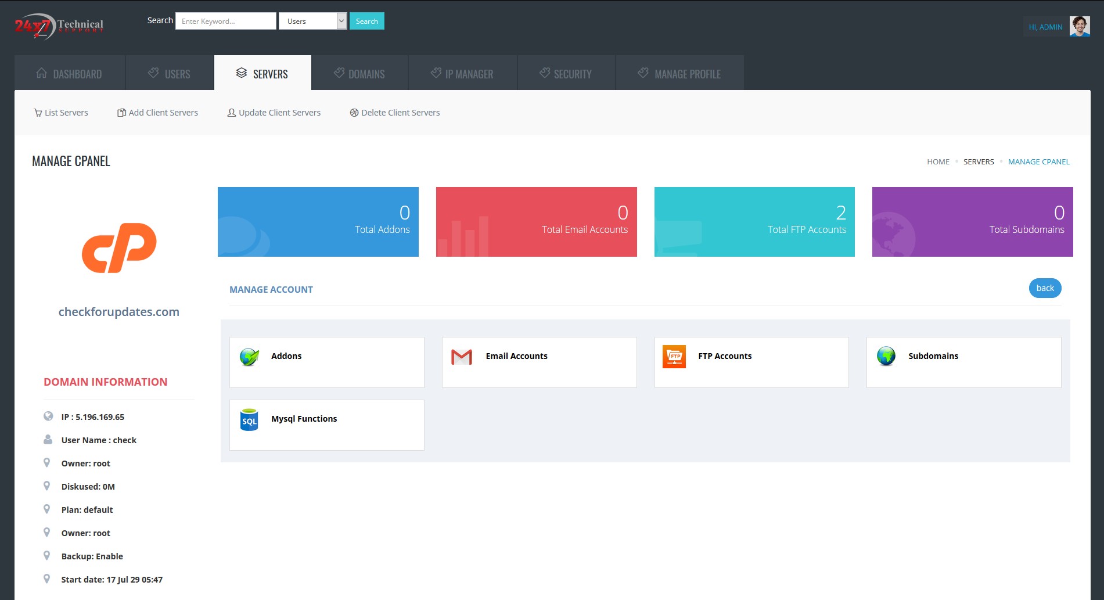Click the Addons globe icon
Screen dimensions: 1104x600
249,357
